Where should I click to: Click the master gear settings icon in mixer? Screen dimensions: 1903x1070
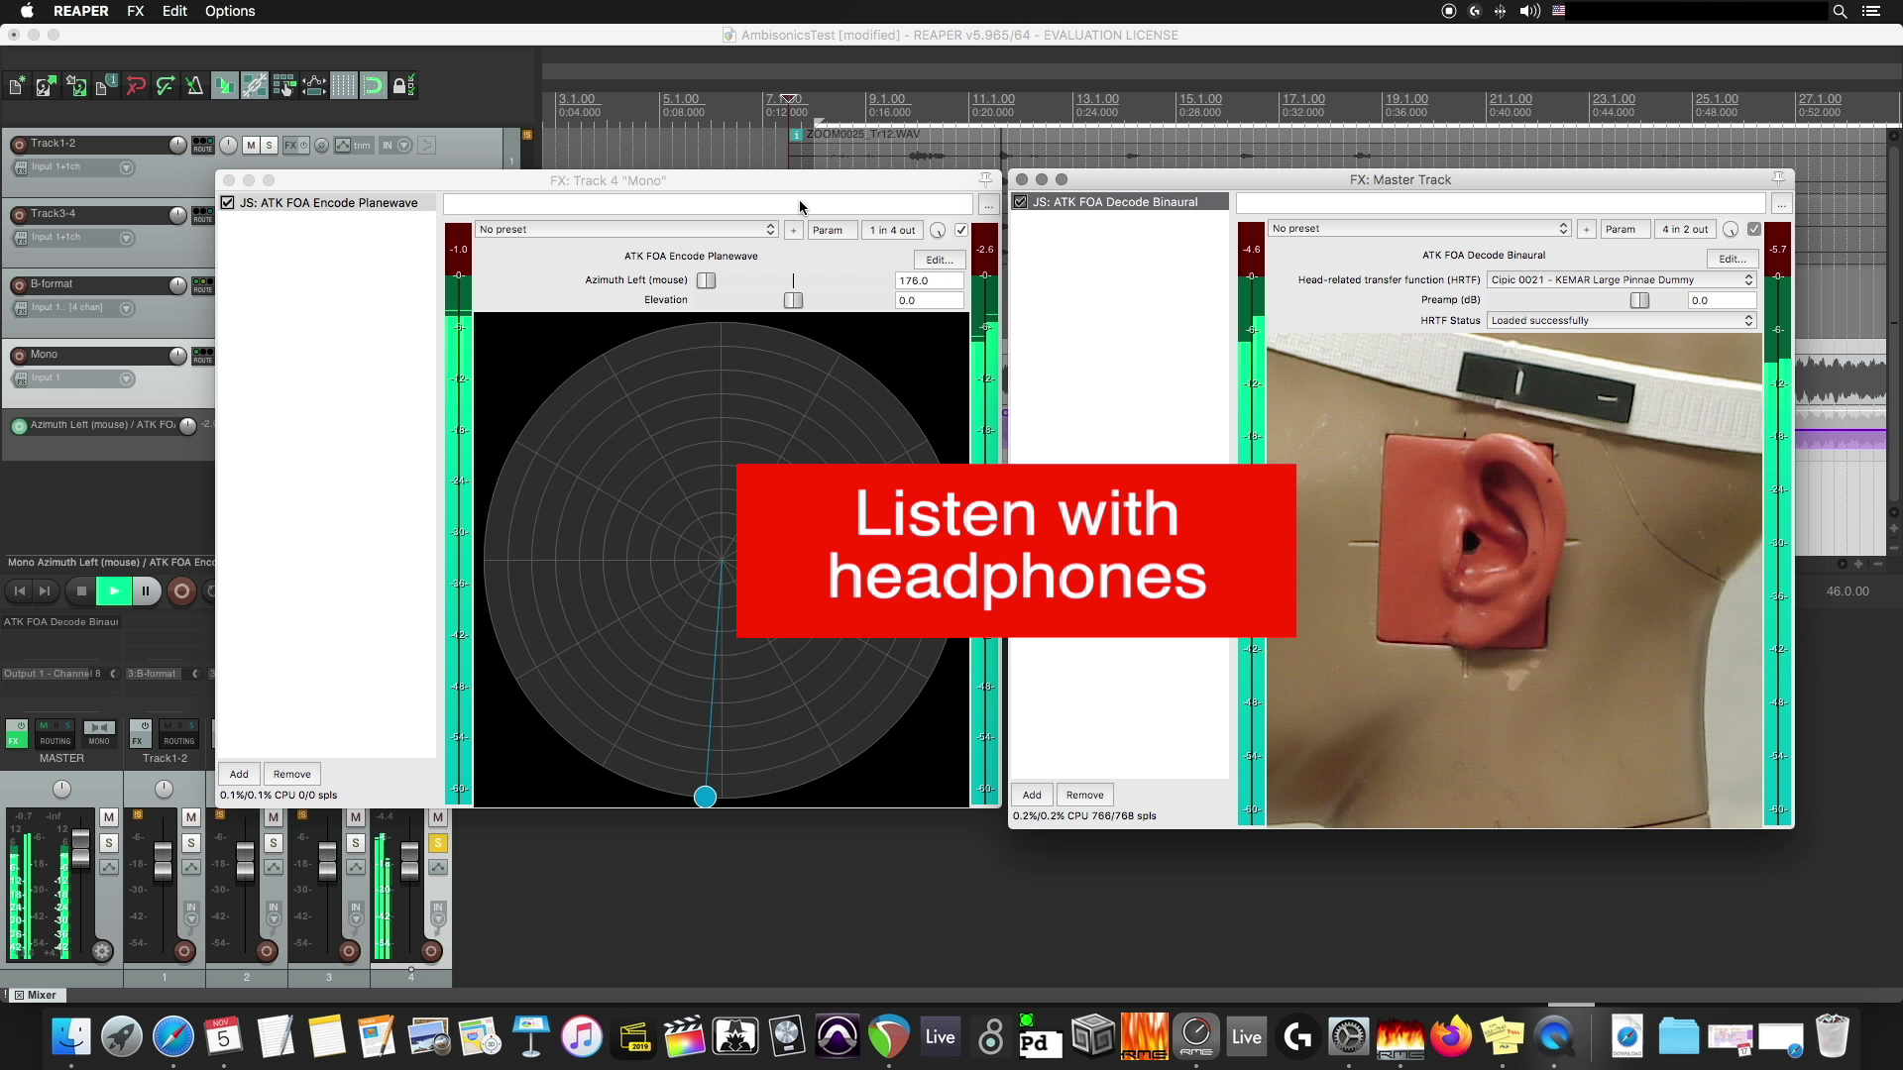(x=101, y=952)
